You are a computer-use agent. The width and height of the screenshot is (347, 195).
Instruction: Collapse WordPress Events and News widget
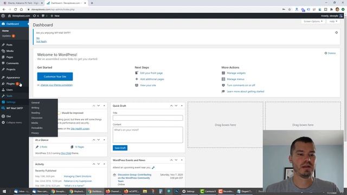182,160
